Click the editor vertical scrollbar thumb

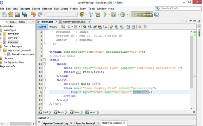(191, 62)
